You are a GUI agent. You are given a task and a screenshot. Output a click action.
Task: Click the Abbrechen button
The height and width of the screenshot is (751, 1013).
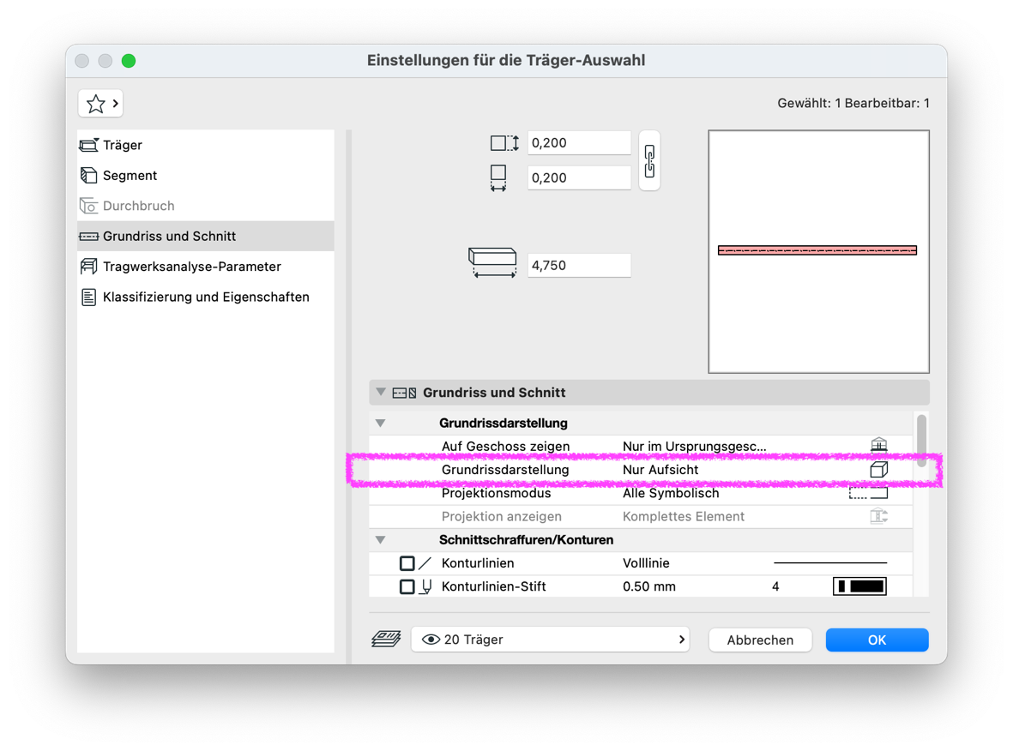pos(760,640)
